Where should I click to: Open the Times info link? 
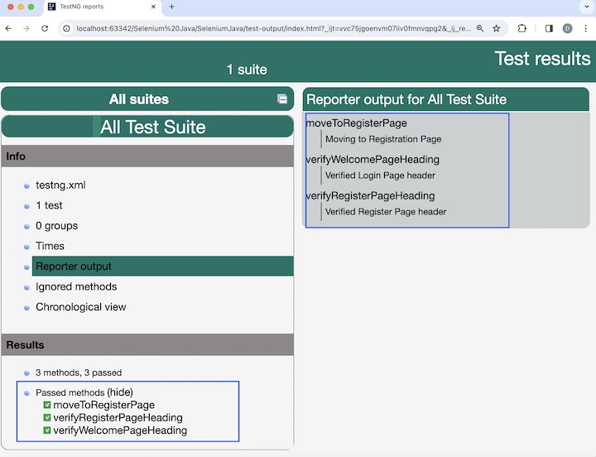pyautogui.click(x=50, y=246)
